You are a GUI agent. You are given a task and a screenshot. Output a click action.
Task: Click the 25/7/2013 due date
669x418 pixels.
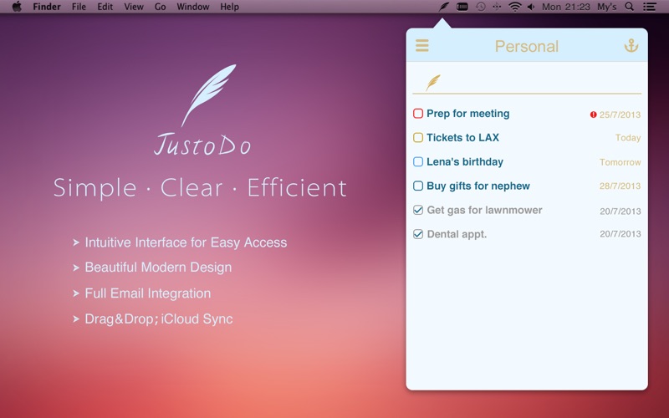point(620,115)
